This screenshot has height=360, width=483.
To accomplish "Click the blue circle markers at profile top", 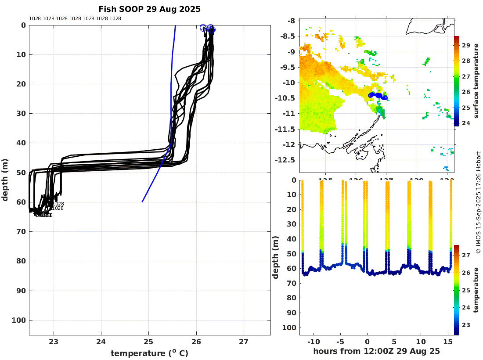I will (x=208, y=29).
